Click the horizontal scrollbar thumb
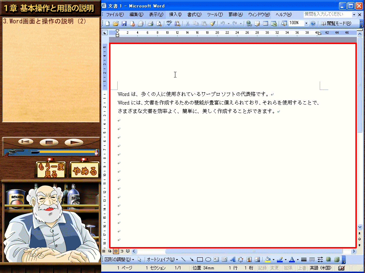The height and width of the screenshot is (273, 365). (254, 251)
